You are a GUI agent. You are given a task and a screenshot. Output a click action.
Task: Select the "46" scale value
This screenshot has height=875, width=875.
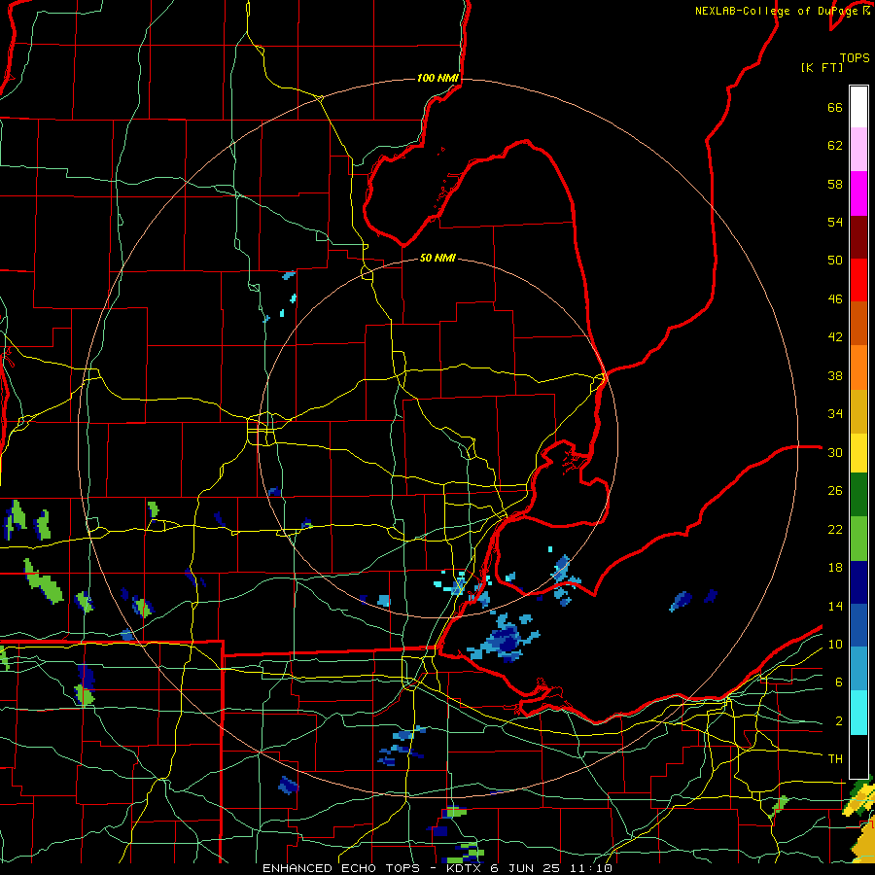(835, 299)
